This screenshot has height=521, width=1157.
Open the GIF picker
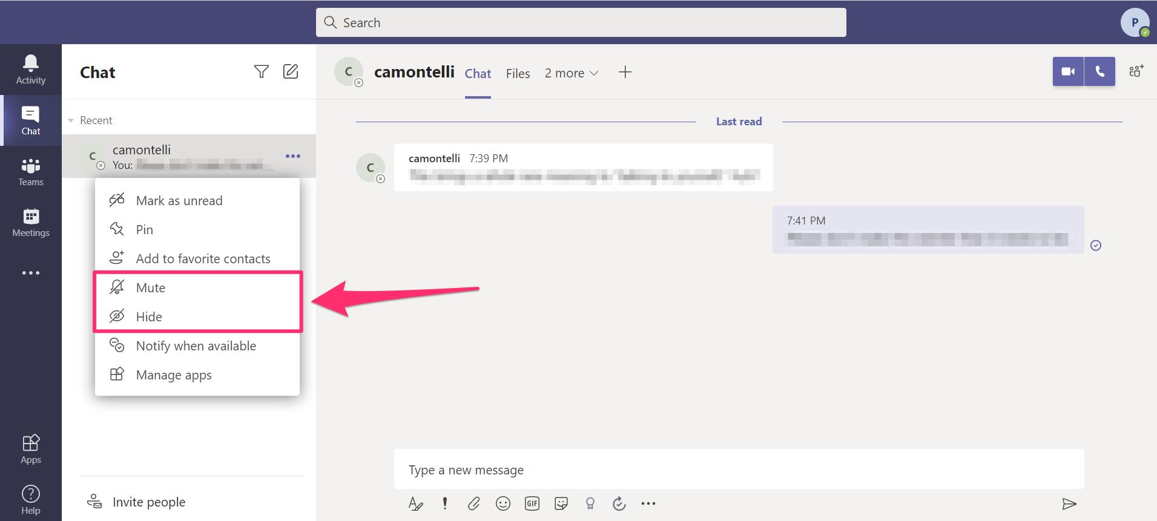(532, 503)
